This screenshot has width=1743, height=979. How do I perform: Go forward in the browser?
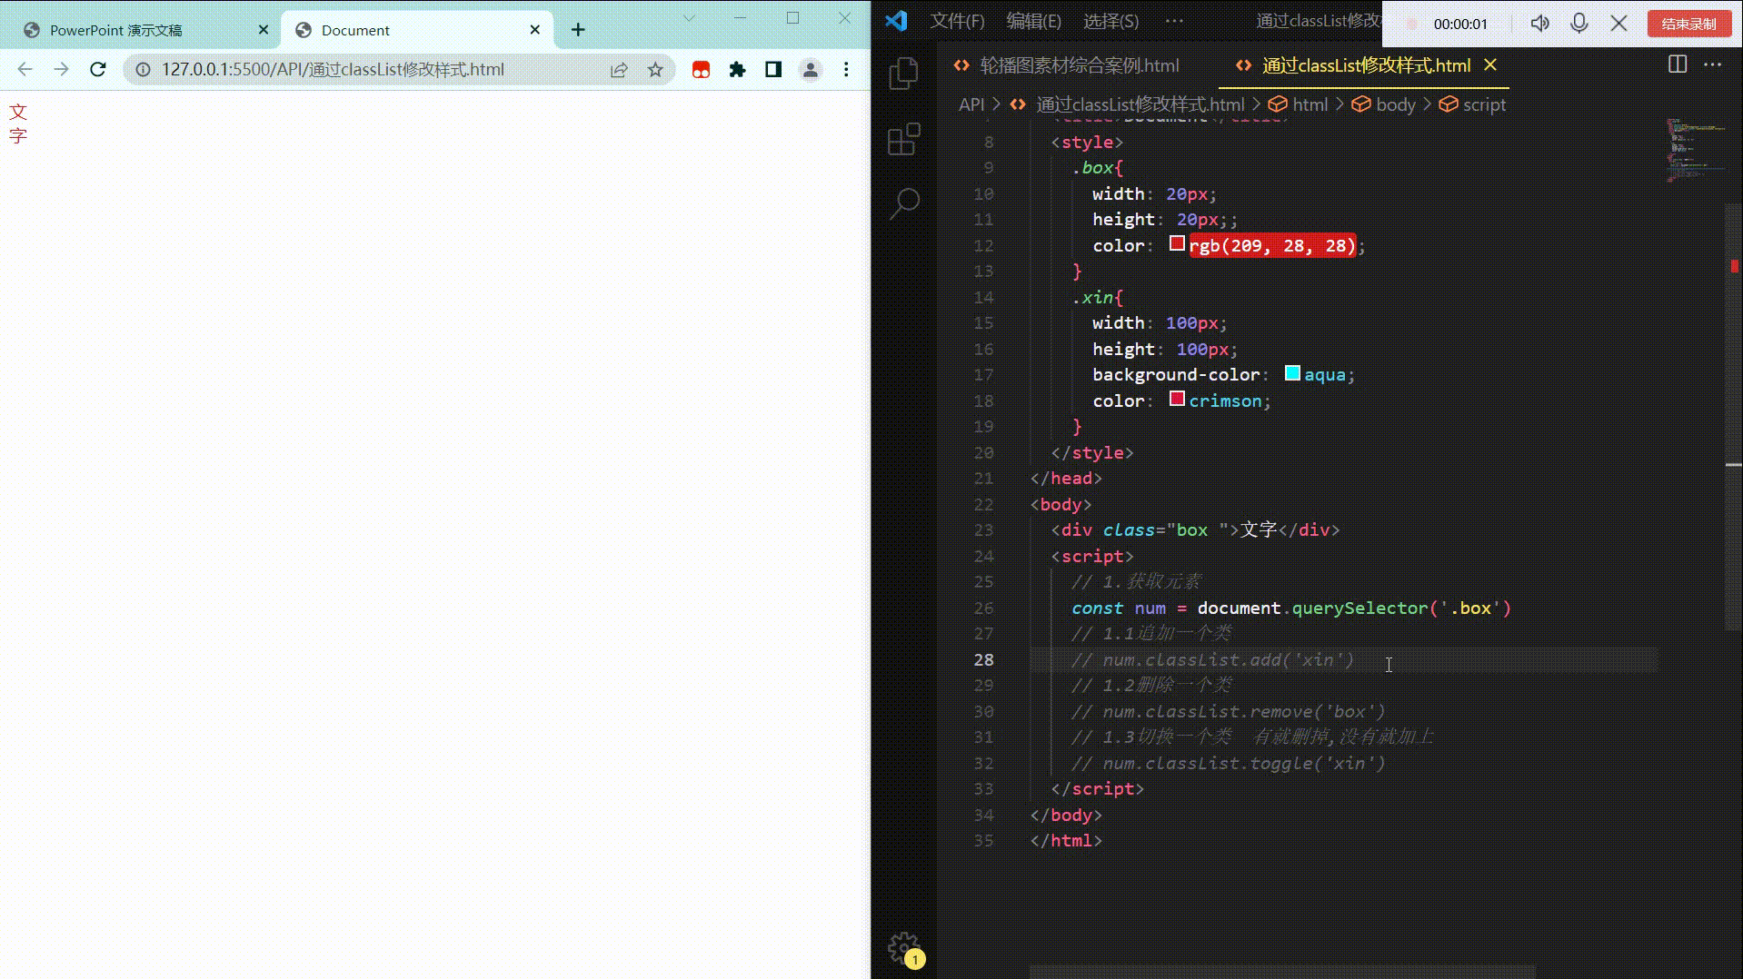[61, 69]
